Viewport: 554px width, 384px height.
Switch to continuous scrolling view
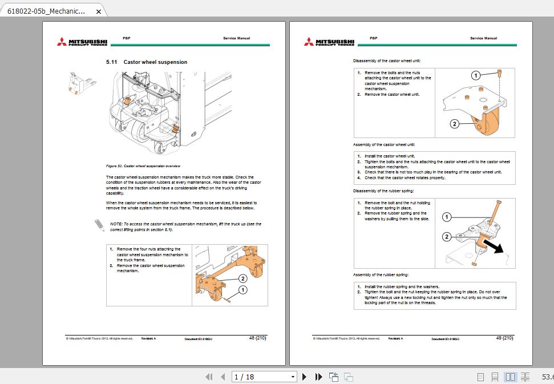tap(494, 377)
